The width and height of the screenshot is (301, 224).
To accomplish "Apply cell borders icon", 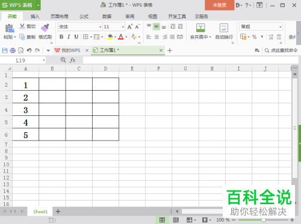I will pyautogui.click(x=85, y=37).
